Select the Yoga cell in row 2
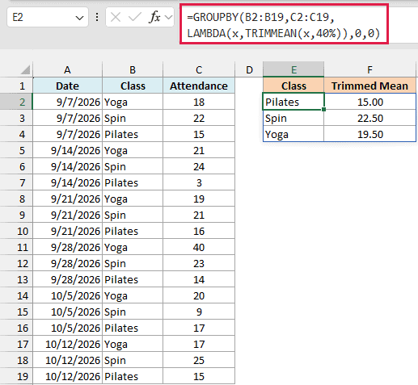 tap(133, 102)
